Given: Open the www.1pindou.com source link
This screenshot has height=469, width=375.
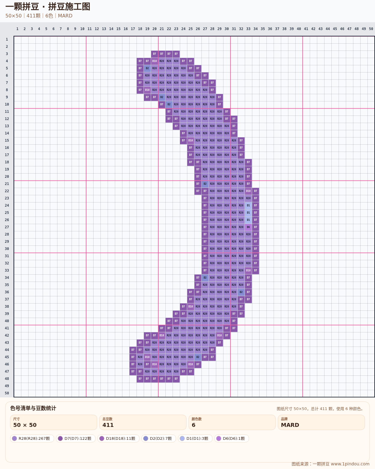Looking at the screenshot, I should (350, 464).
